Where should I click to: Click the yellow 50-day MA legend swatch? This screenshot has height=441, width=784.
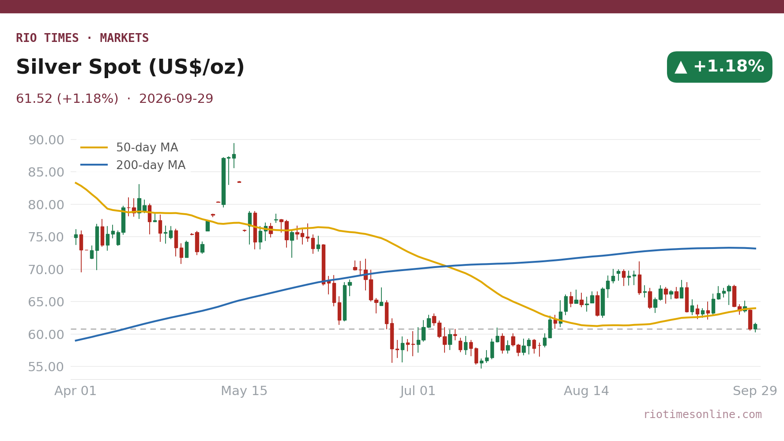(94, 147)
